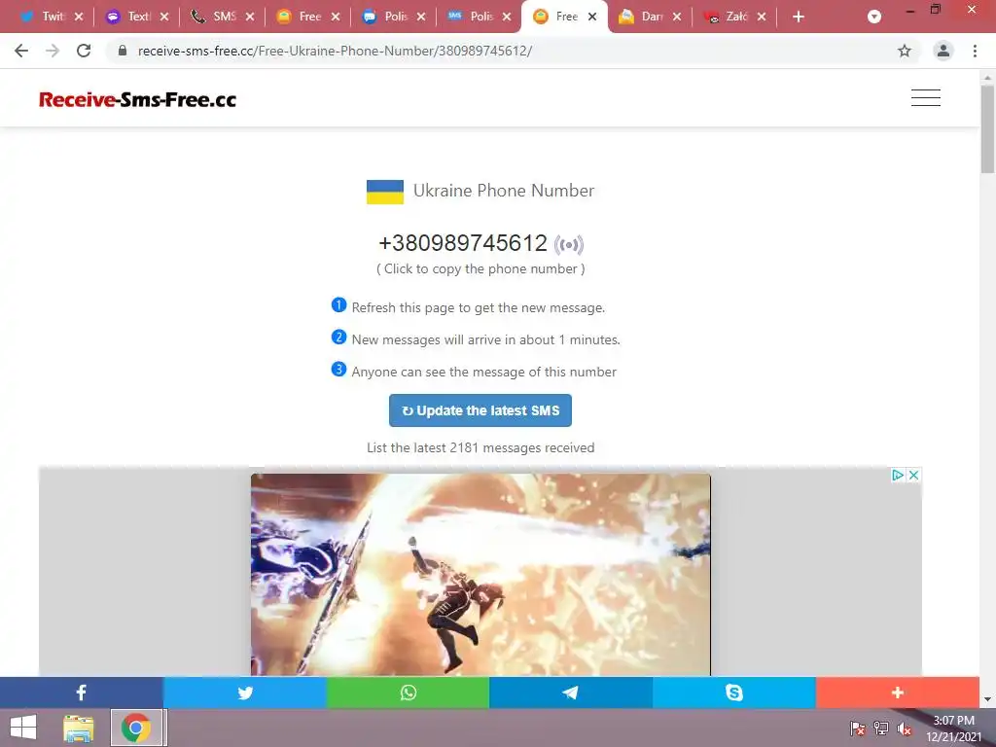Open the Chrome profile avatar
This screenshot has height=747, width=996.
[x=943, y=51]
